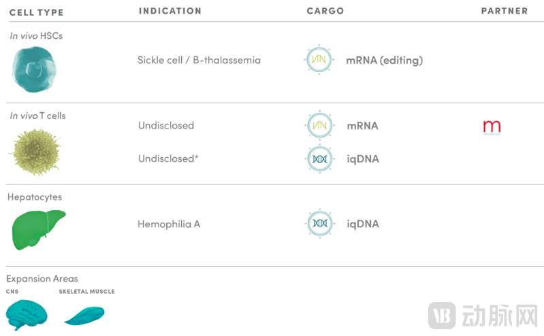Click the iqDNA icon beside Undisclosed*
This screenshot has height=336, width=544.
click(x=319, y=159)
